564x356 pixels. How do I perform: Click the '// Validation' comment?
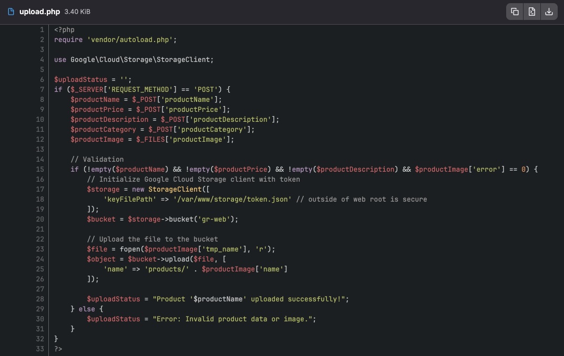click(97, 159)
